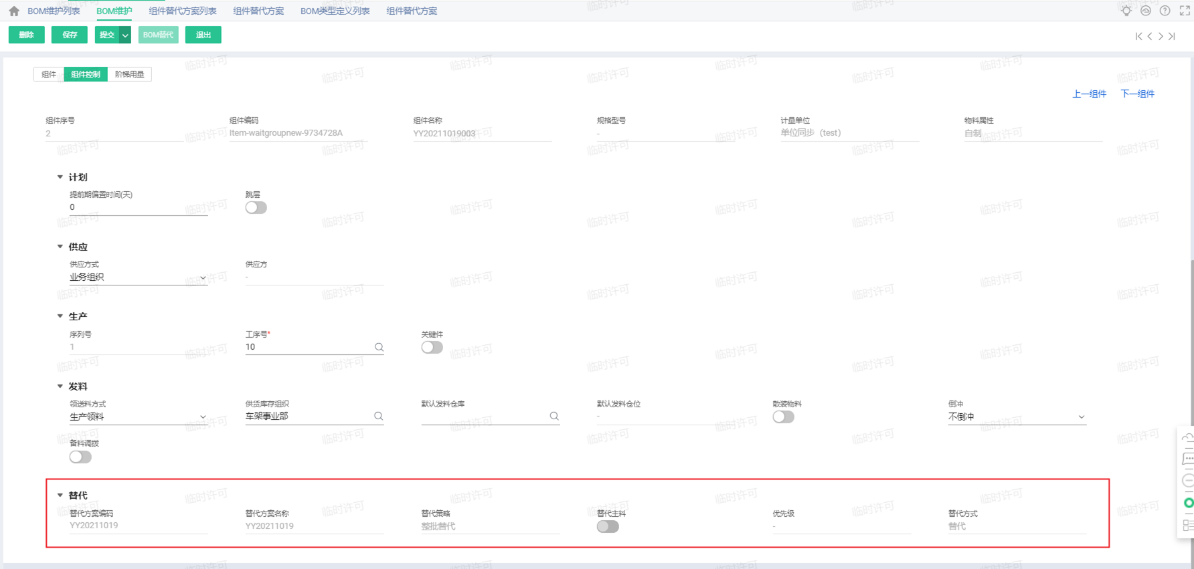Collapse the 生产 section
The height and width of the screenshot is (569, 1194).
point(60,316)
